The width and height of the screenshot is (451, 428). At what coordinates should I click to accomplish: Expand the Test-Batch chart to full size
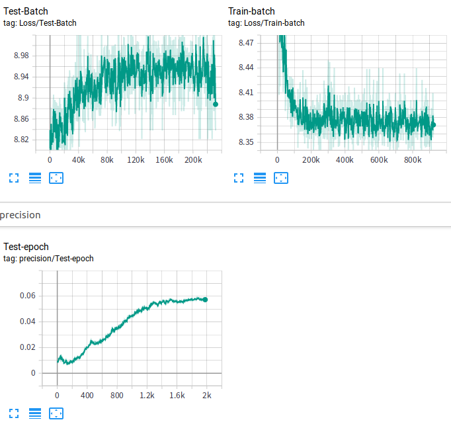pos(14,178)
